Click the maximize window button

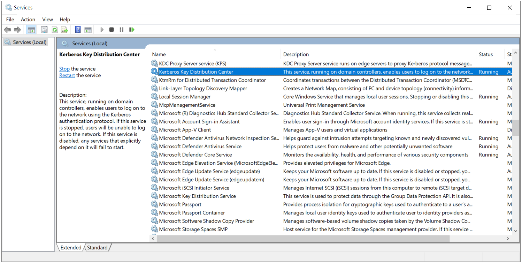[x=489, y=8]
